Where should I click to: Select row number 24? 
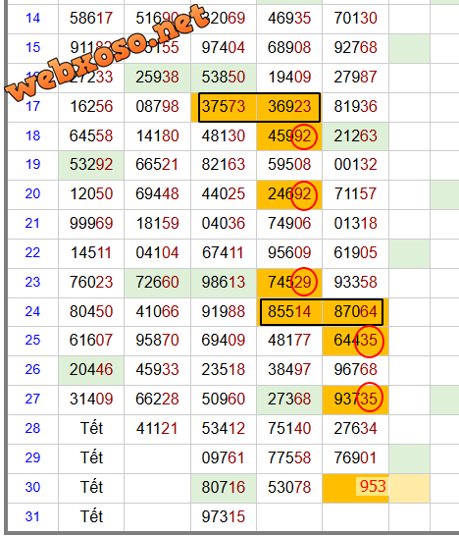pos(32,311)
